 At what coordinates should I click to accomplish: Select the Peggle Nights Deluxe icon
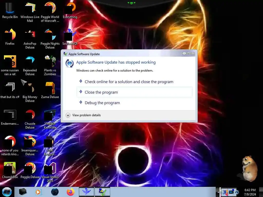click(x=50, y=38)
